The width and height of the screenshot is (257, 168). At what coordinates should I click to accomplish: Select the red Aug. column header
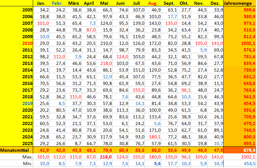153,3
